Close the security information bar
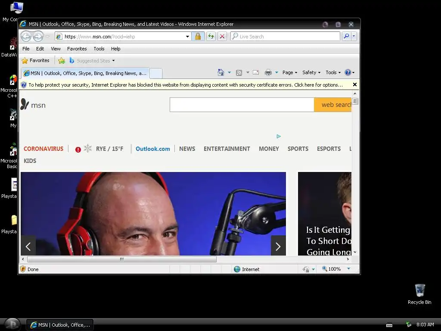 (355, 84)
